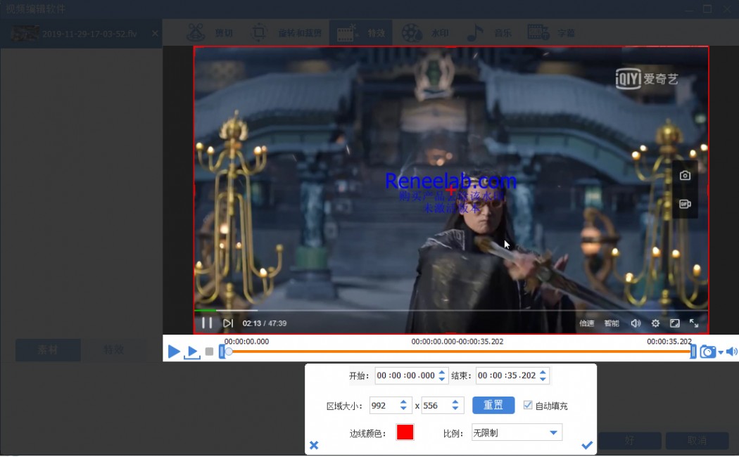The width and height of the screenshot is (739, 457).
Task: Click the 02:13 / 47:39 player time display
Action: click(x=265, y=323)
